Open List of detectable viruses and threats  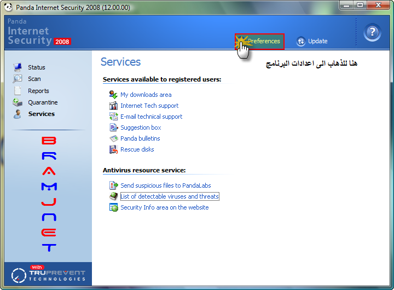(170, 196)
